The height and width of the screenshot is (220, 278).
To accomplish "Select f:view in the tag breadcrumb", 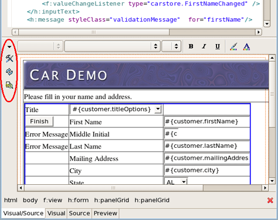I will pyautogui.click(x=53, y=200).
